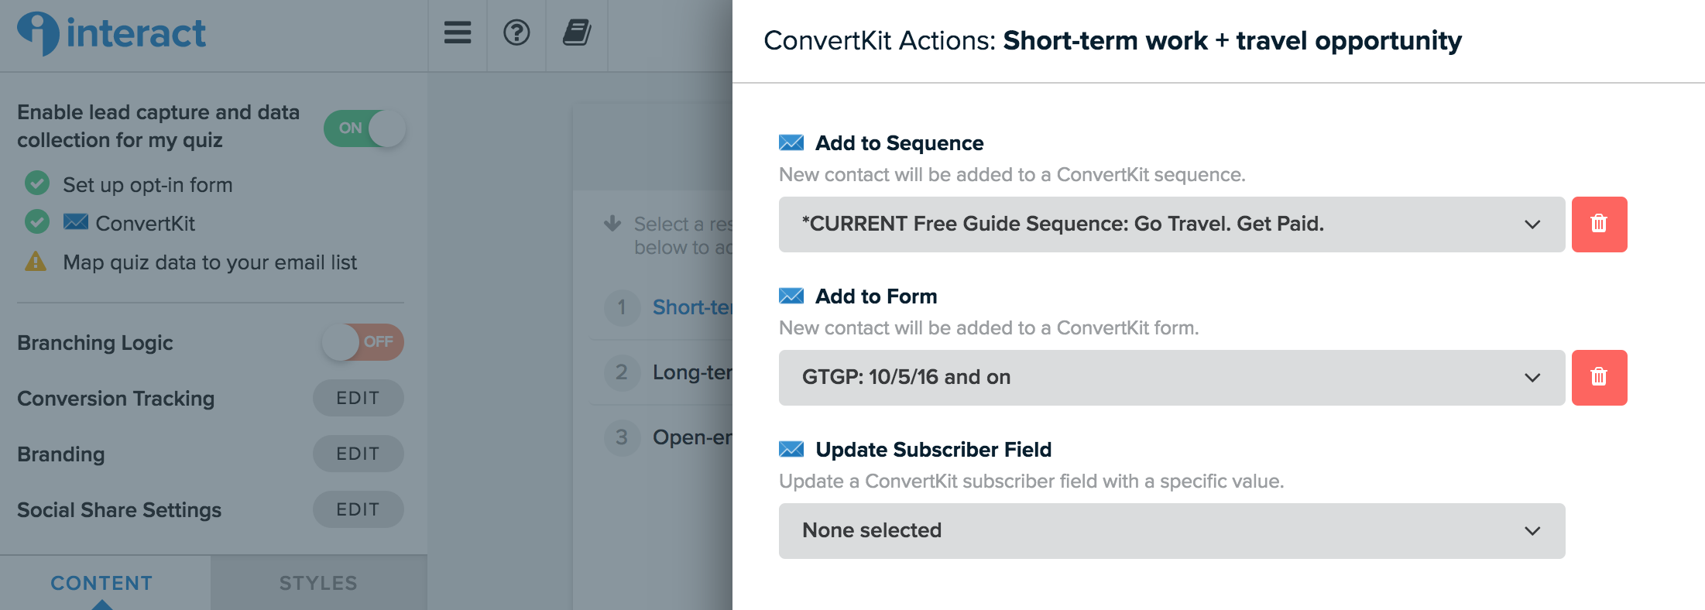
Task: Delete the Add to Sequence action
Action: (x=1599, y=224)
